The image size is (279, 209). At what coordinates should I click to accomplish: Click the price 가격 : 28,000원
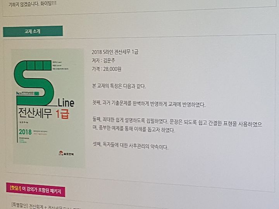pos(107,69)
